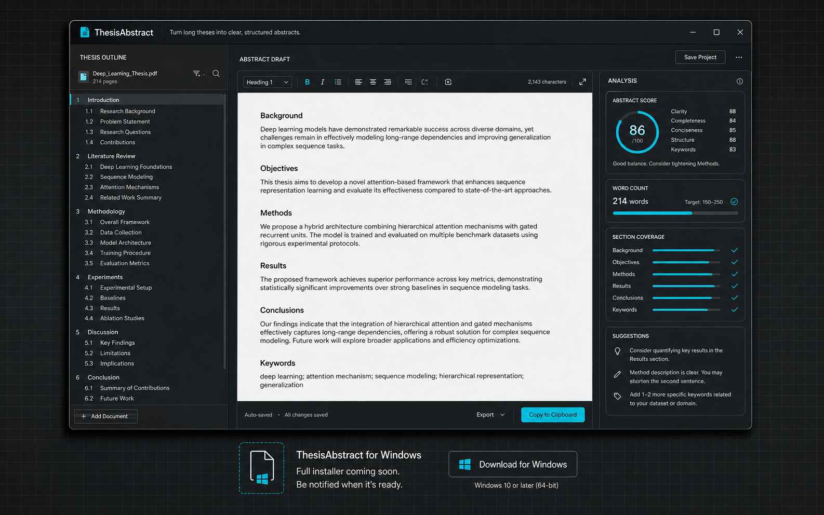Open the Analysis info icon
Viewport: 824px width, 515px height.
click(x=740, y=82)
